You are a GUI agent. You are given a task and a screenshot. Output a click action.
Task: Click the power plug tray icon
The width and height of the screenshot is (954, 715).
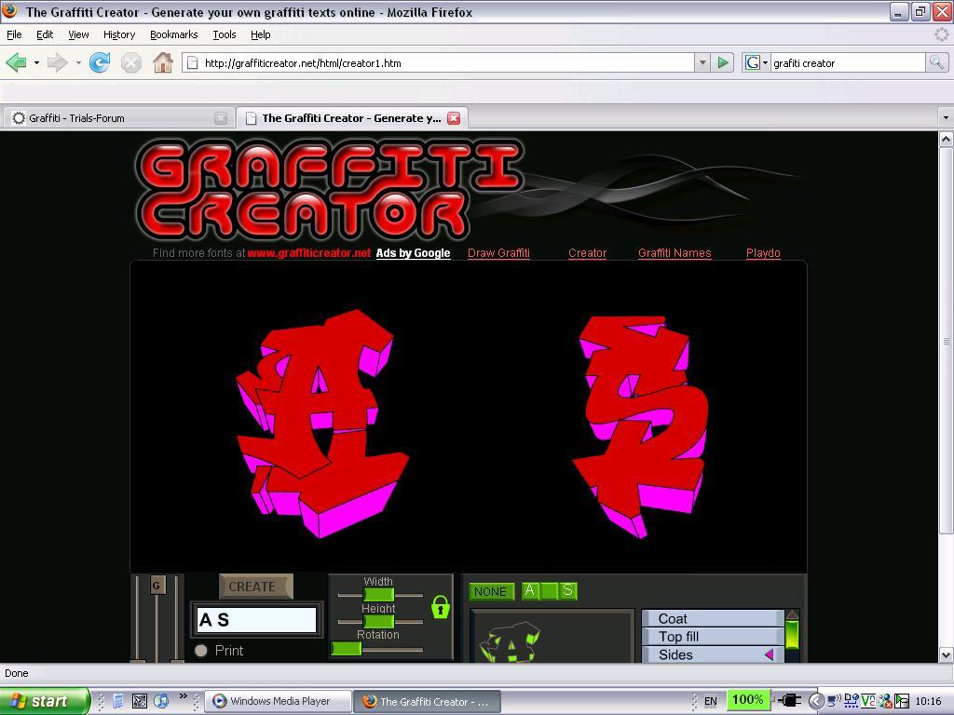pyautogui.click(x=789, y=700)
